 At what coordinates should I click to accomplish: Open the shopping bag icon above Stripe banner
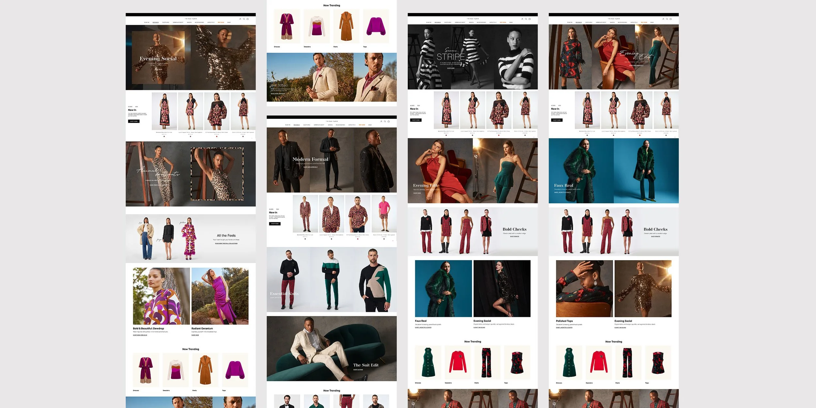(529, 19)
